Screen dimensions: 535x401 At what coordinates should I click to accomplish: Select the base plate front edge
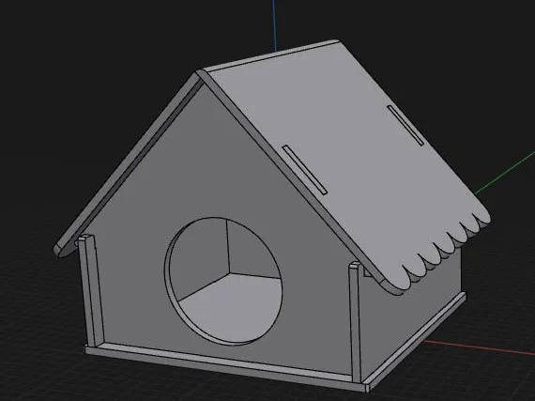pos(225,368)
